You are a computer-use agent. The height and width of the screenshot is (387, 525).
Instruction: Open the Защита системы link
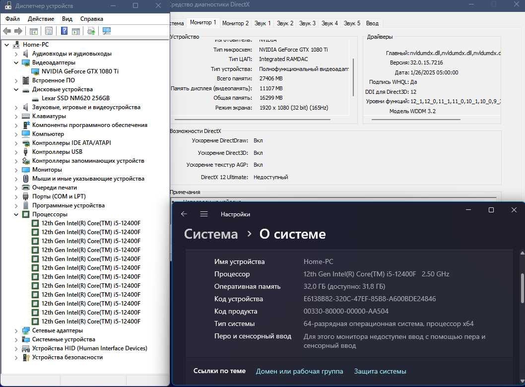(380, 371)
